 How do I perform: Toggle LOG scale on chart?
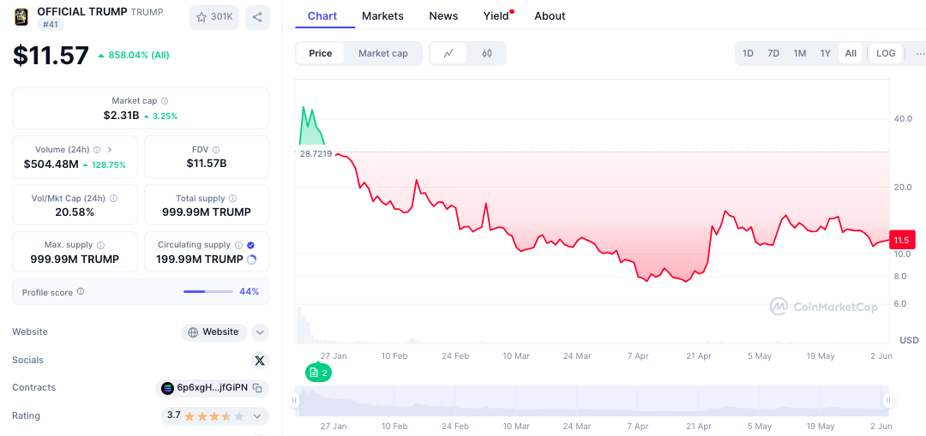(x=886, y=54)
